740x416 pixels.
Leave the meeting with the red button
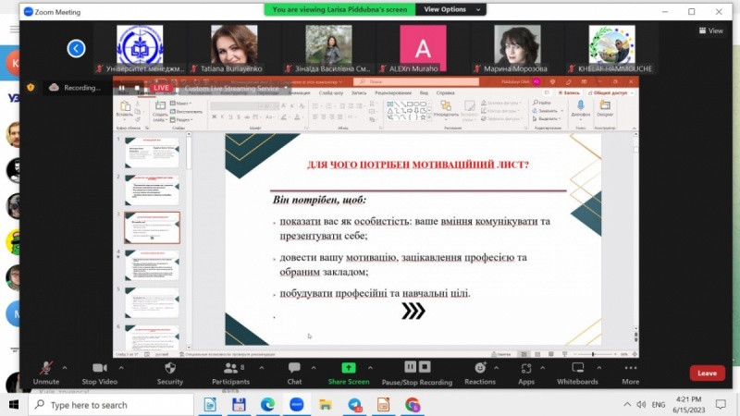click(707, 373)
